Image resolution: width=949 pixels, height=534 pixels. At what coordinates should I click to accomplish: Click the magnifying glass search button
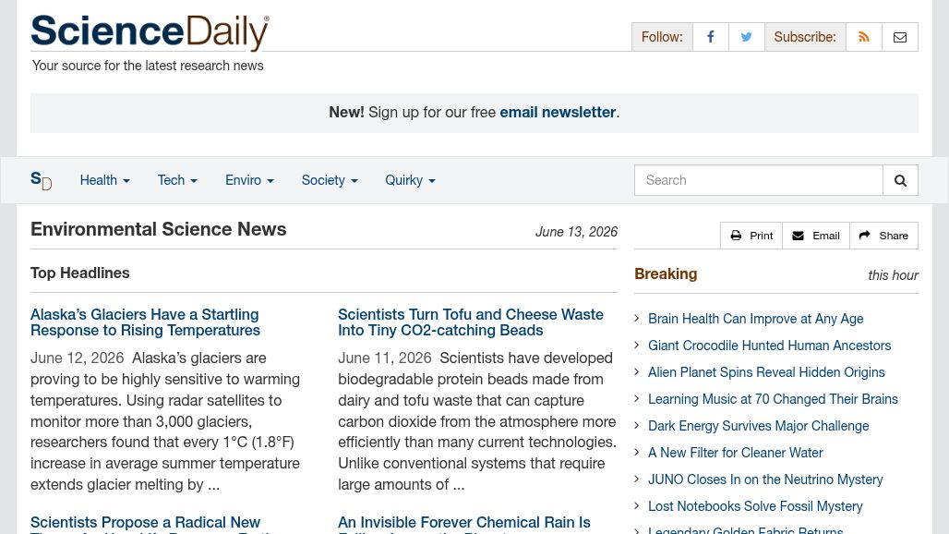(901, 180)
